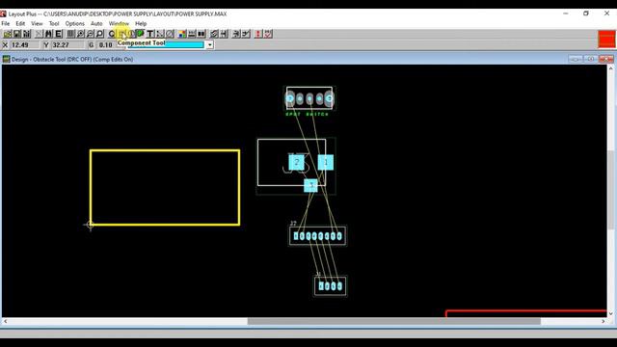This screenshot has height=347, width=617.
Task: Click the Find binoculars icon
Action: pyautogui.click(x=48, y=35)
